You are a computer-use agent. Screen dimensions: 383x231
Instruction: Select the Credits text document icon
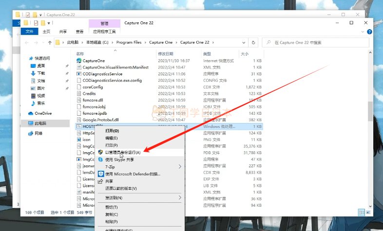pyautogui.click(x=79, y=93)
